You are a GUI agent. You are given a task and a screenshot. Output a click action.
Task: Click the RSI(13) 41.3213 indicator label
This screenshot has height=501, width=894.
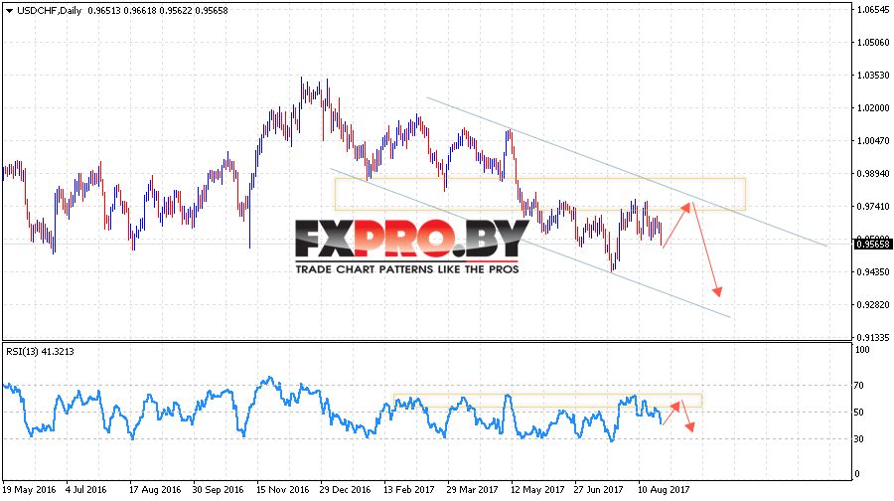point(40,352)
